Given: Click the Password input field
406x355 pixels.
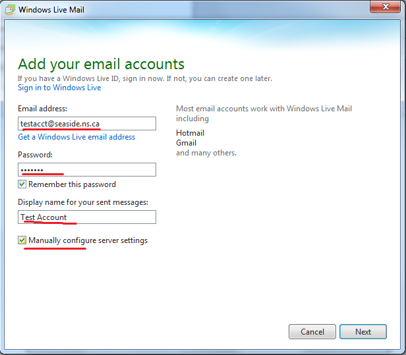Looking at the screenshot, I should click(x=87, y=169).
